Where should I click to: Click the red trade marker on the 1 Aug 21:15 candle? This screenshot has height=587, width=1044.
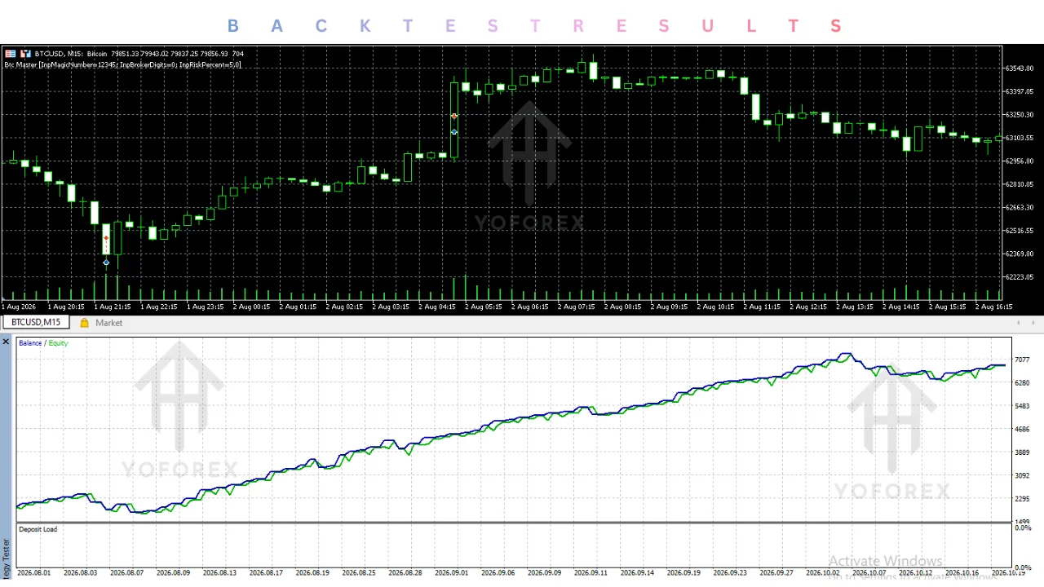tap(106, 238)
